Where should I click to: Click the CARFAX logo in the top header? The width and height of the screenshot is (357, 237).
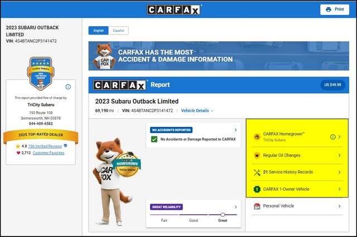click(174, 10)
